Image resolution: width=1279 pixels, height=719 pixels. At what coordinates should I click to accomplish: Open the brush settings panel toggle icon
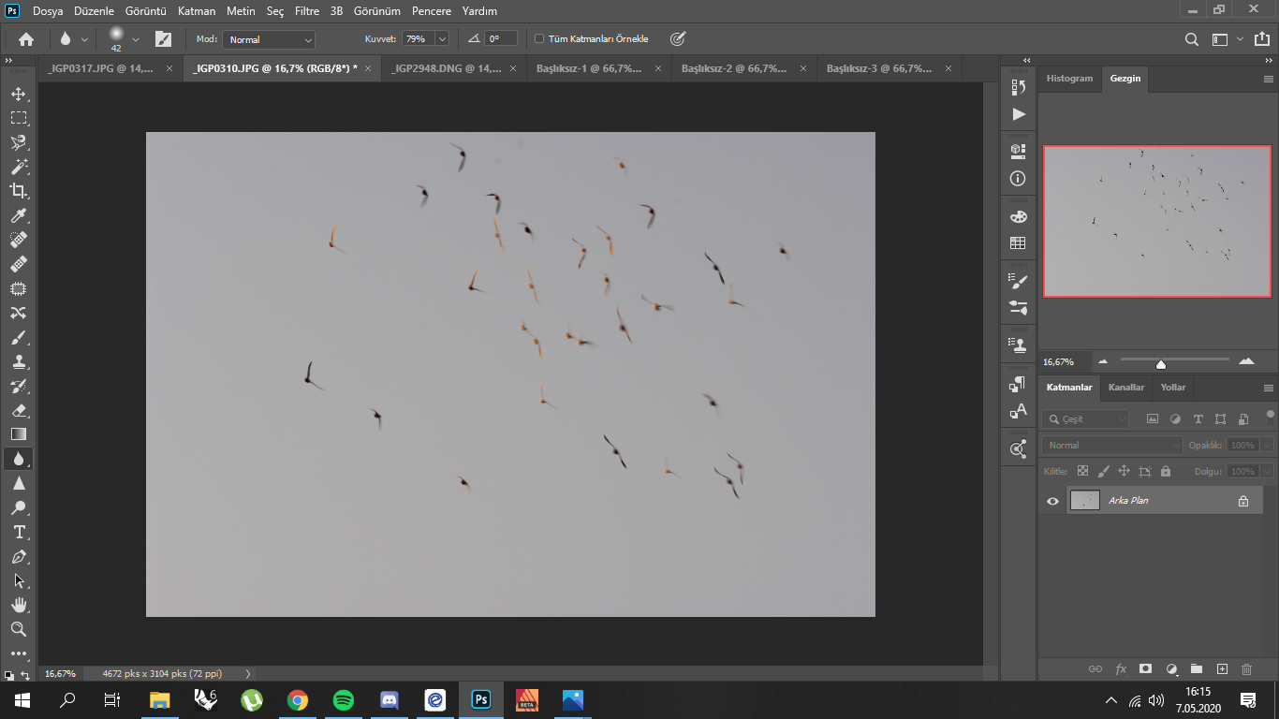pyautogui.click(x=163, y=39)
